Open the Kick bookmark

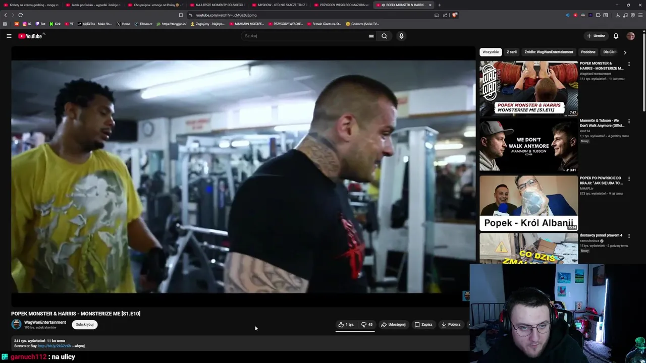(55, 24)
